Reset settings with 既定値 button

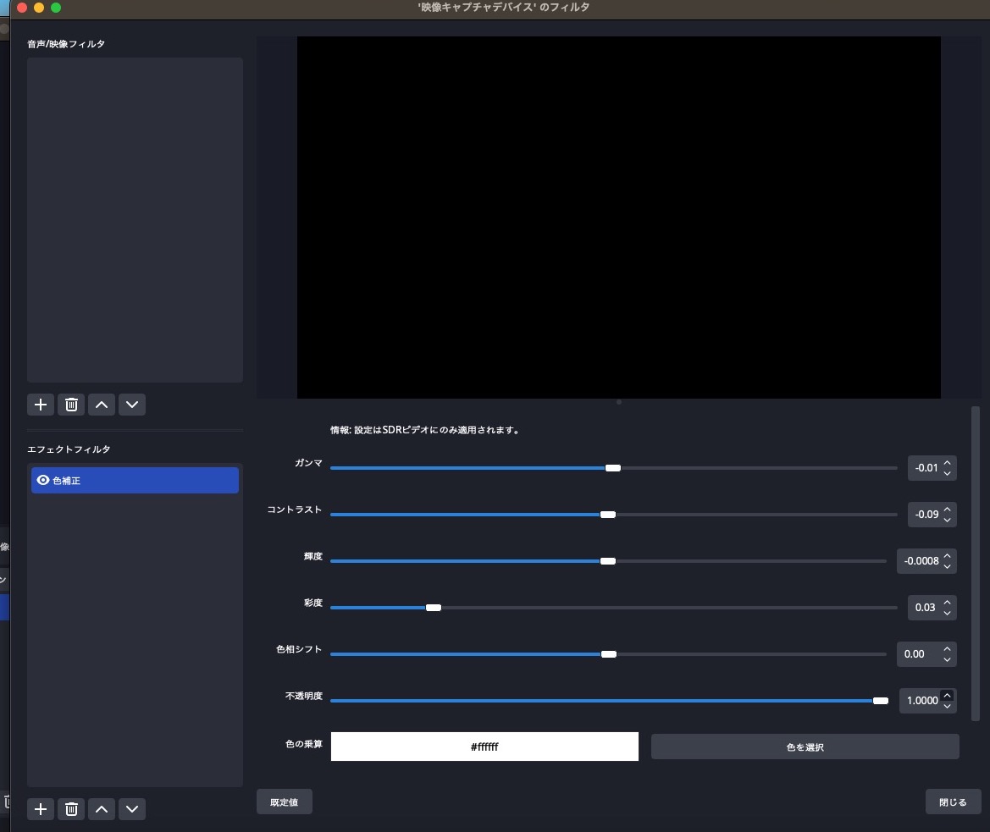coord(284,802)
